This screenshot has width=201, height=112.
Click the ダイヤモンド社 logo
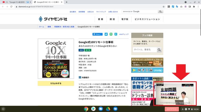coord(53,19)
